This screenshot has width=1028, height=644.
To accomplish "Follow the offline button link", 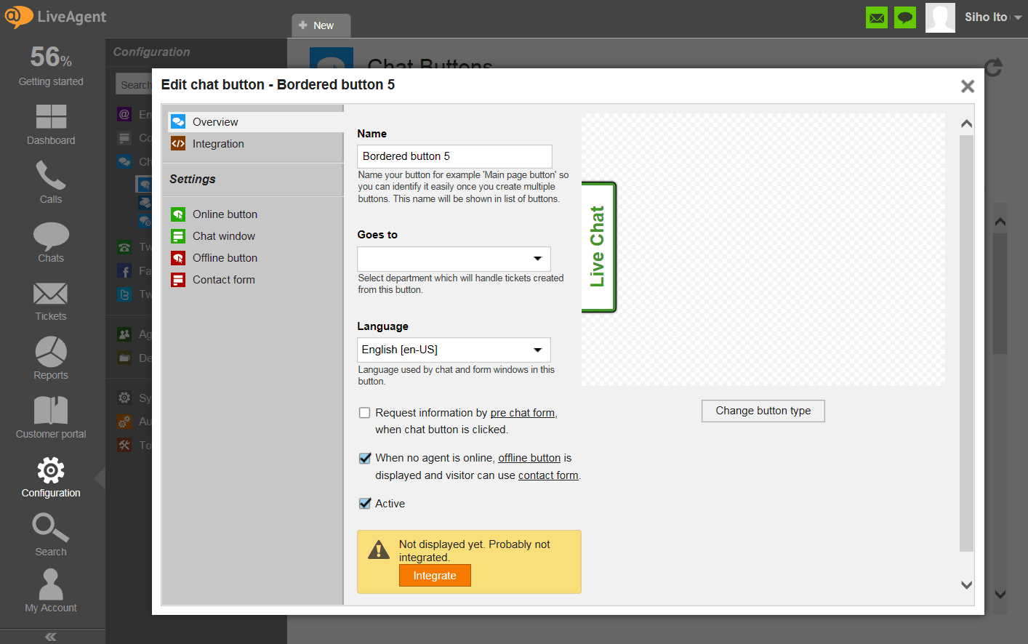I will 529,458.
